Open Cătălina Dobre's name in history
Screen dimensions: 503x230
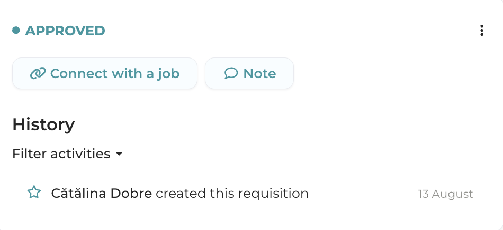click(x=101, y=193)
